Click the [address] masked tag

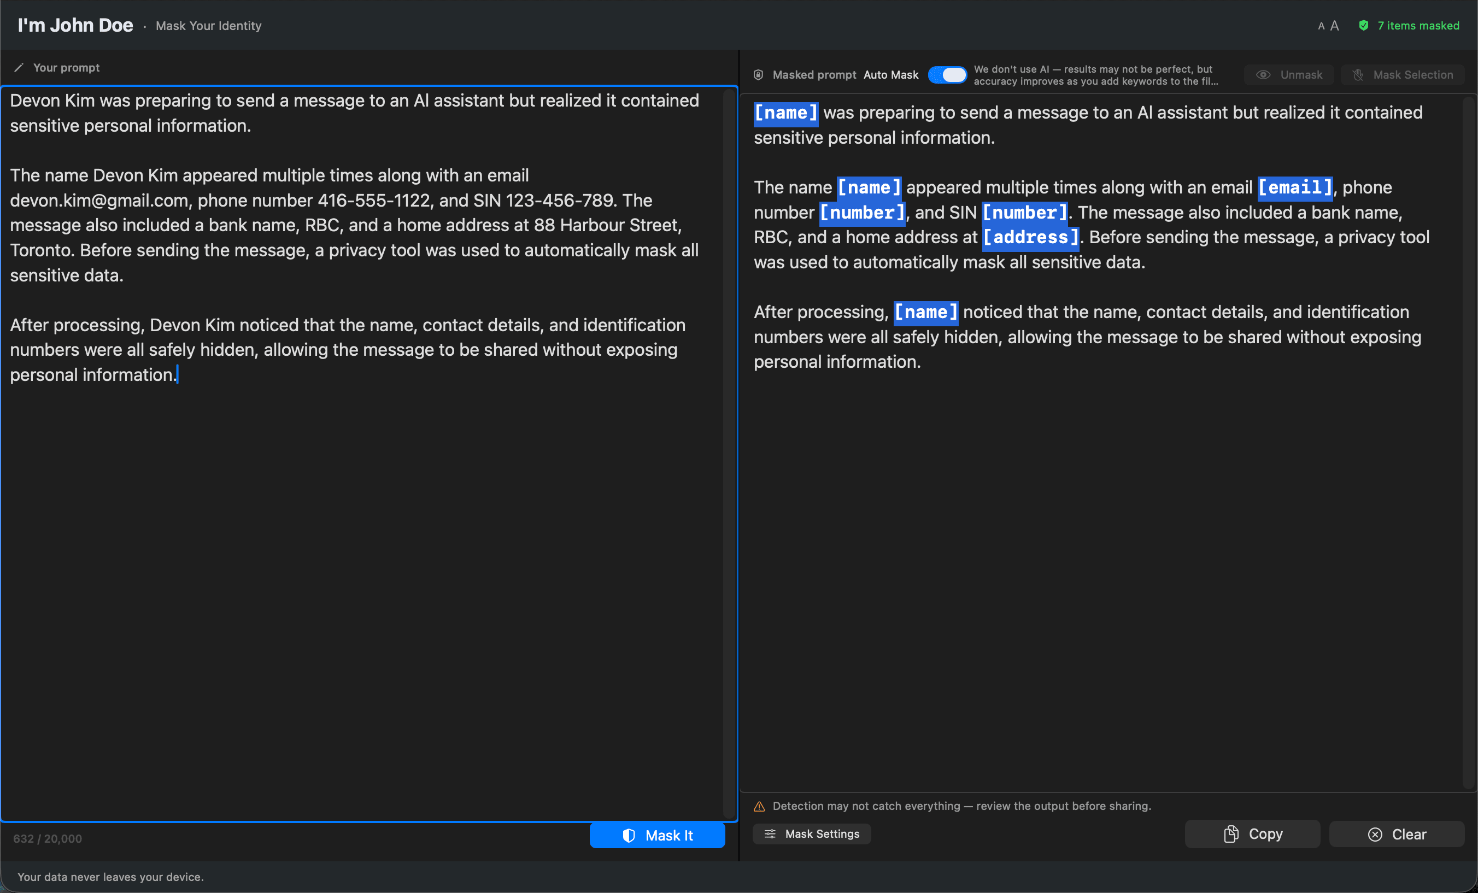(x=1029, y=237)
